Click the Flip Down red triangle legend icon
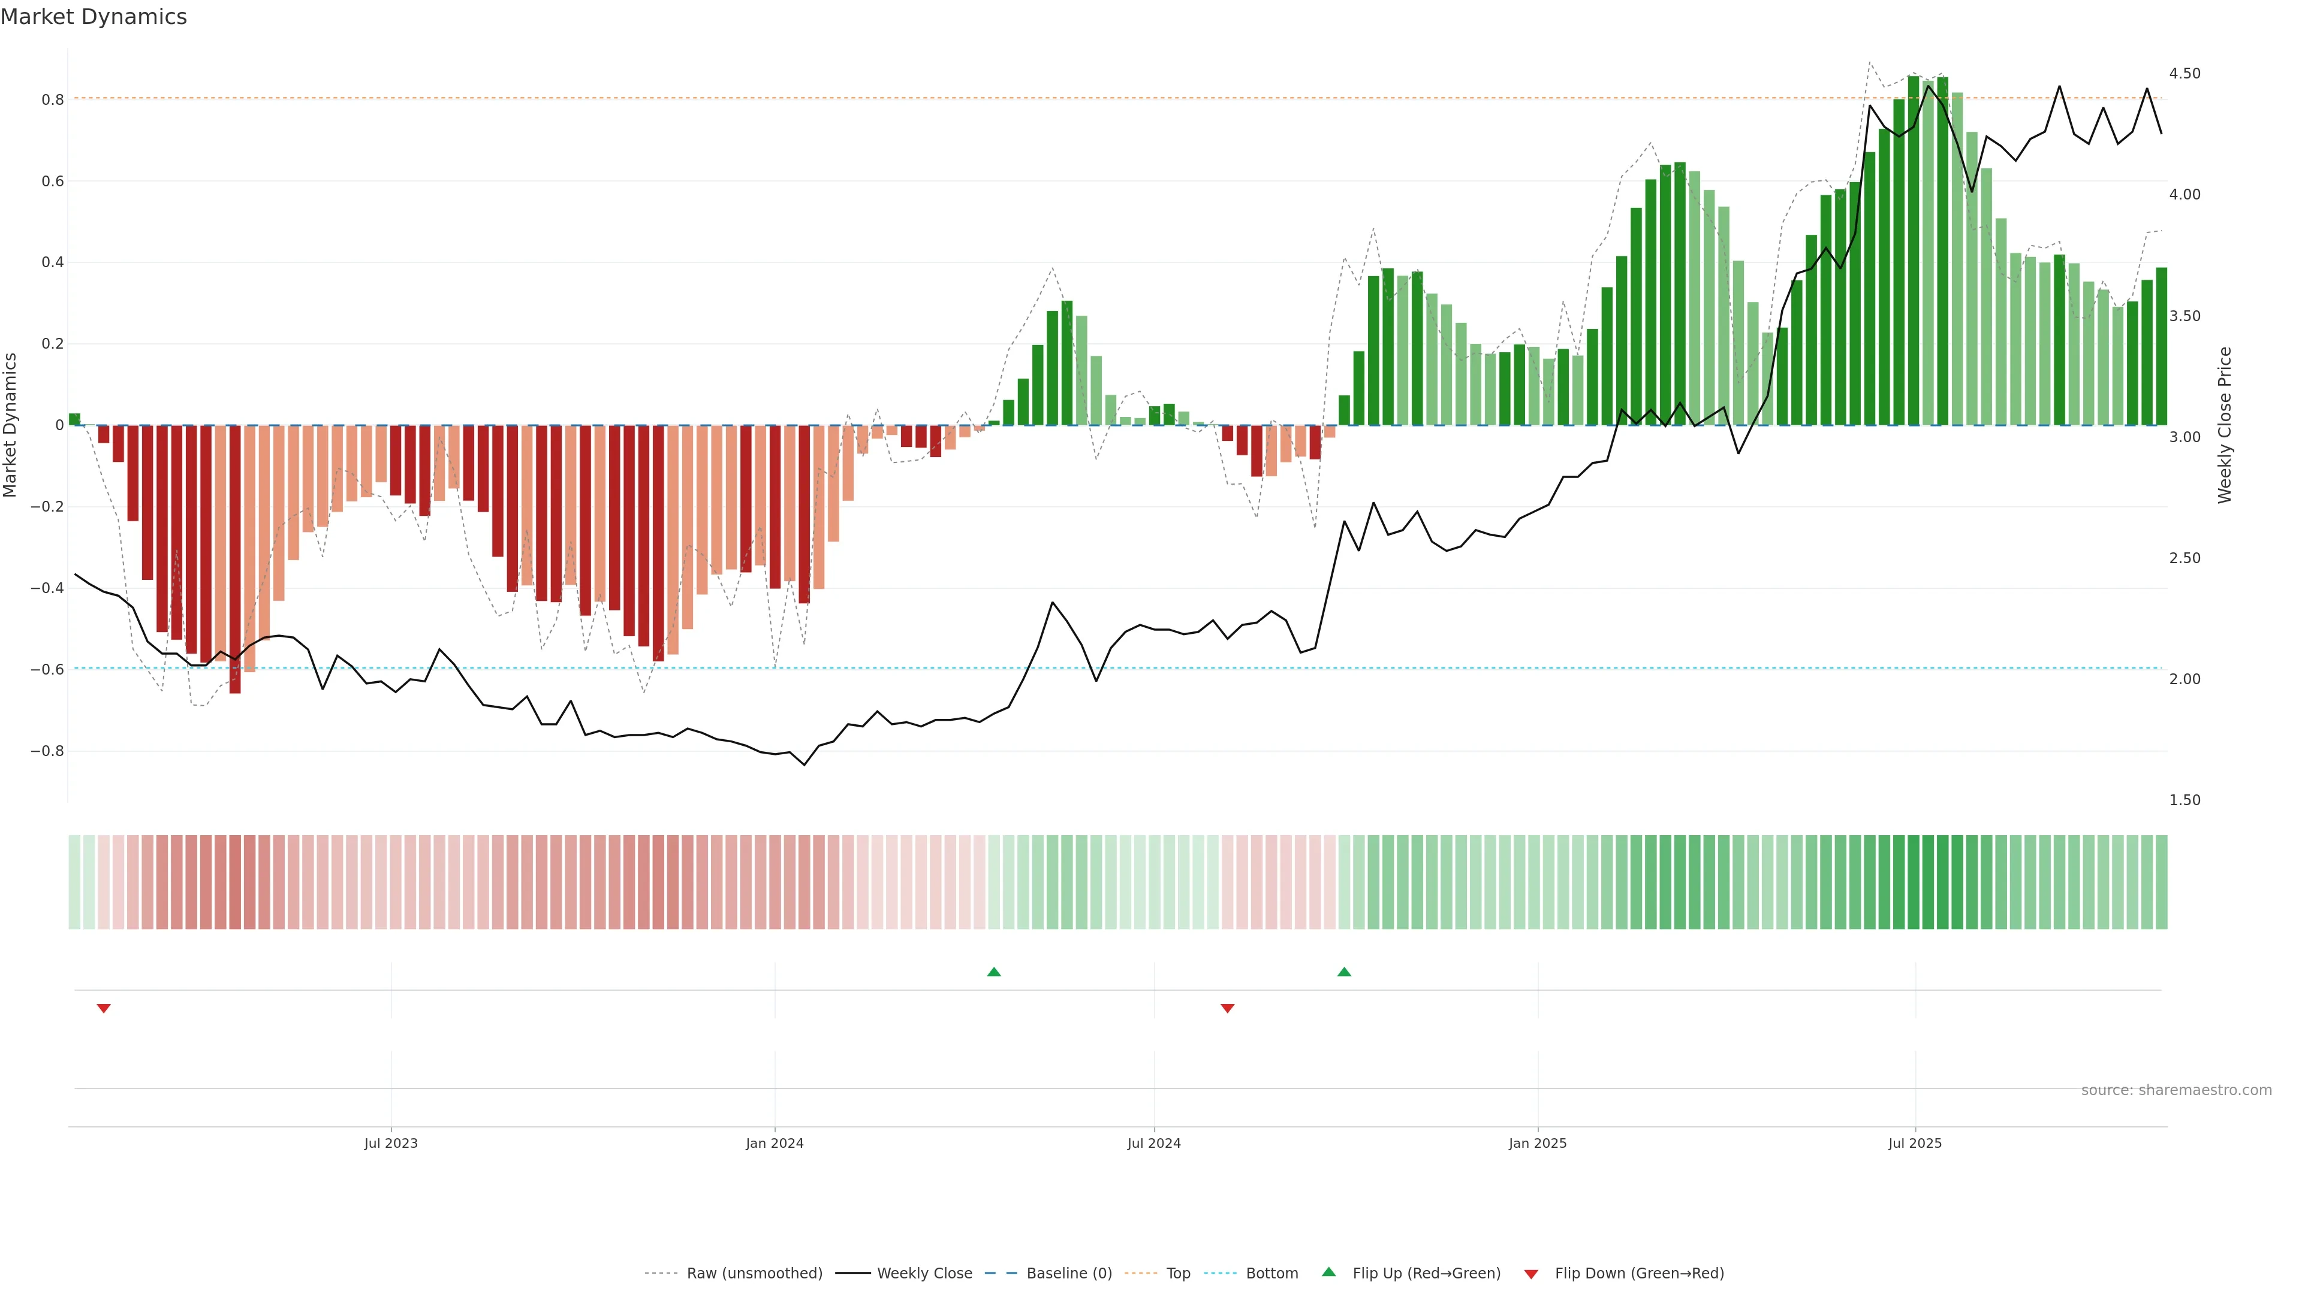The image size is (2302, 1294). click(1531, 1274)
